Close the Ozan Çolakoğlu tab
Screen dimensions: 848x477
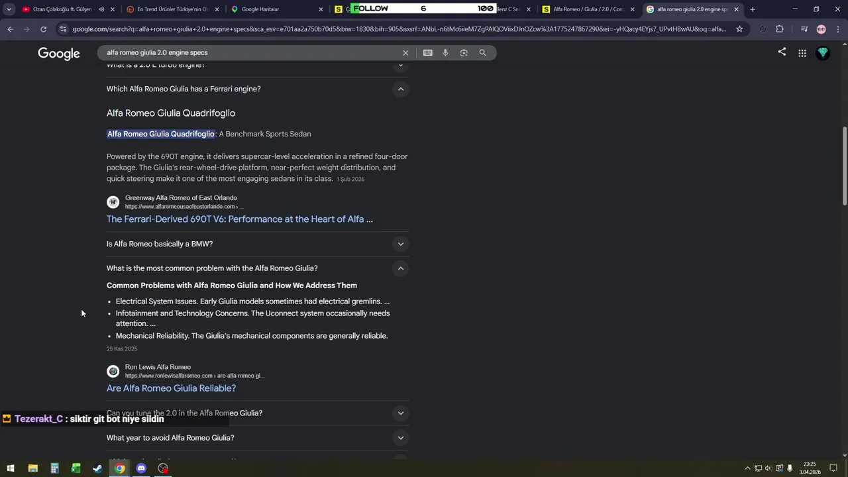[x=113, y=9]
